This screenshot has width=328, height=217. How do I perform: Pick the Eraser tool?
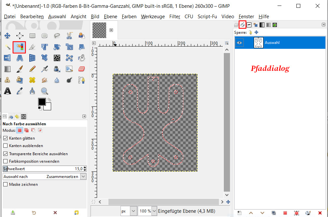tap(81, 69)
